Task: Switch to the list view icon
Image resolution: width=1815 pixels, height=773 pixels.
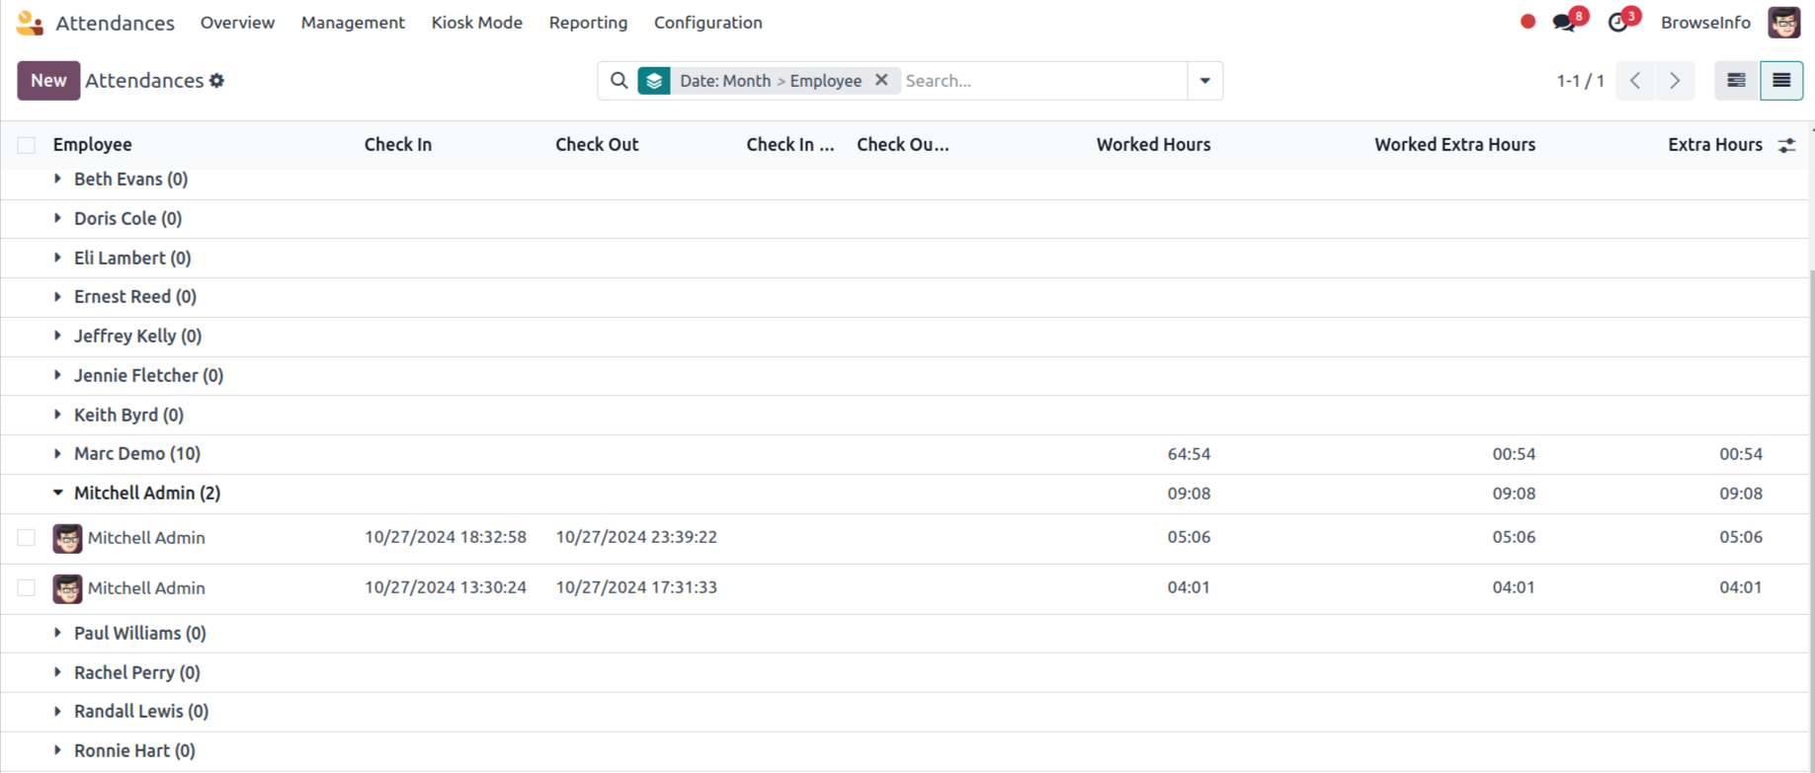Action: pyautogui.click(x=1780, y=81)
